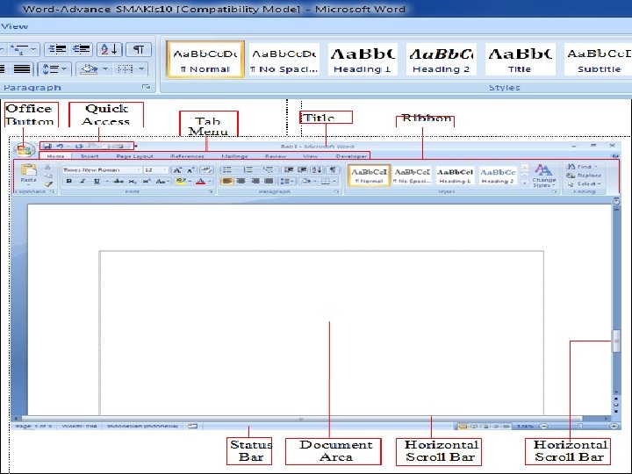
Task: Apply Normal style in main Styles gallery
Action: click(x=205, y=60)
